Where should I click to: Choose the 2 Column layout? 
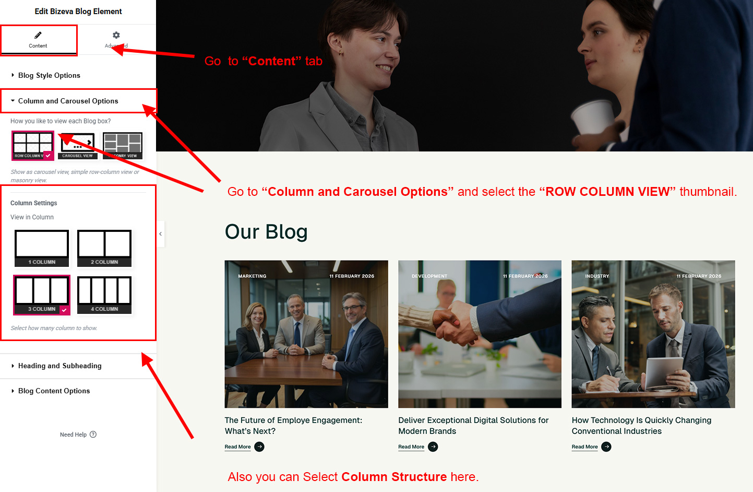104,248
